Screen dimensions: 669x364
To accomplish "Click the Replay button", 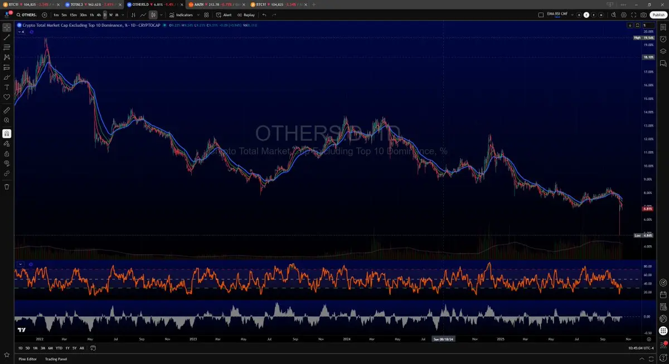I will 246,15.
